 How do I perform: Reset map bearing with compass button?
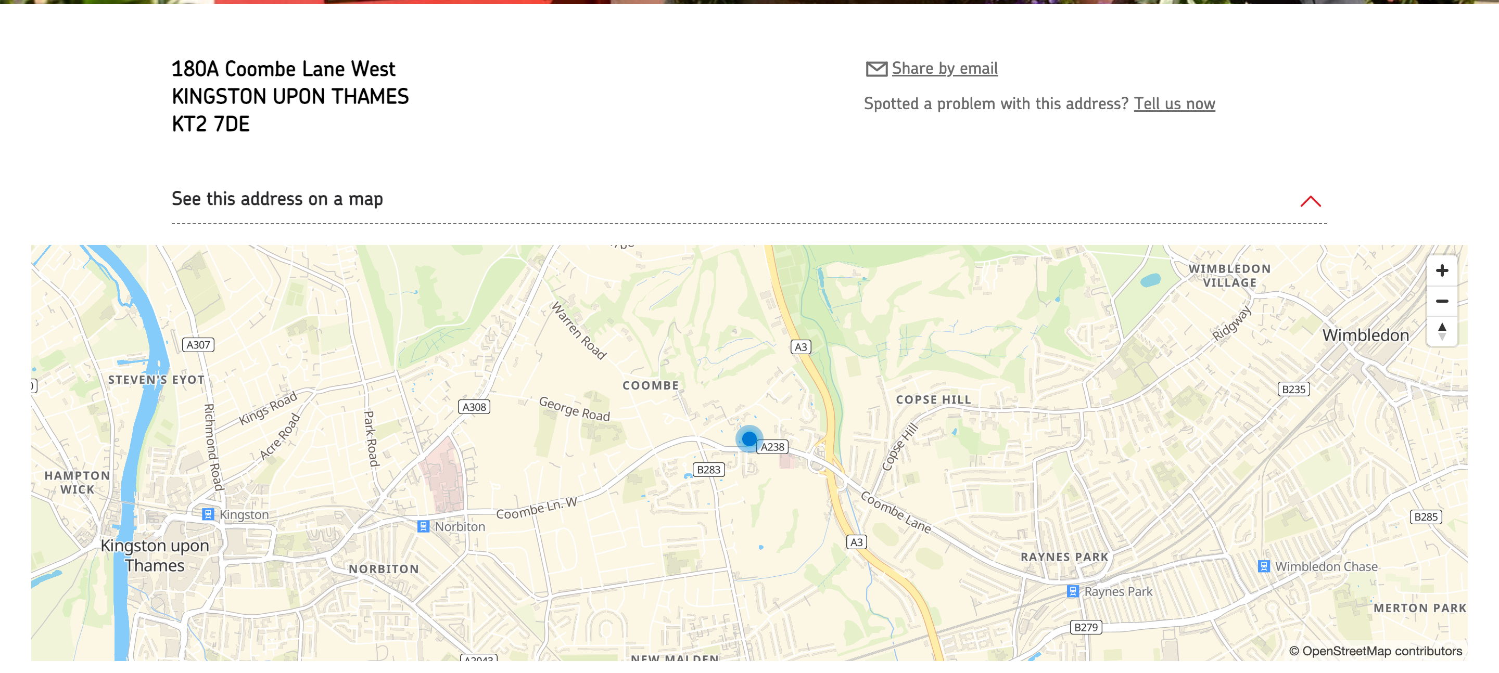tap(1441, 331)
